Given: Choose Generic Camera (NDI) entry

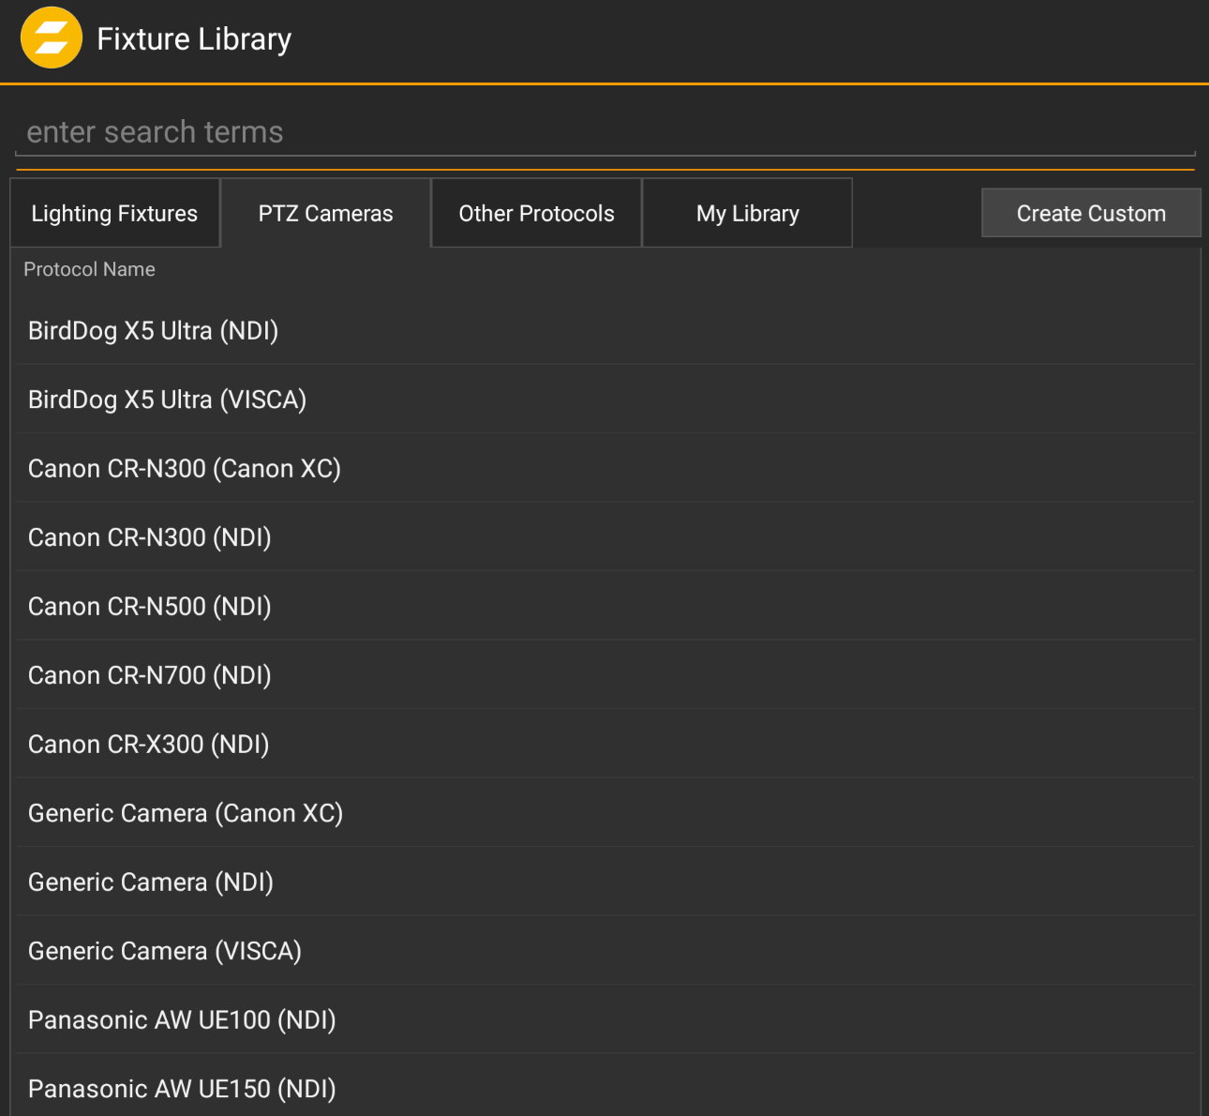Looking at the screenshot, I should [605, 882].
